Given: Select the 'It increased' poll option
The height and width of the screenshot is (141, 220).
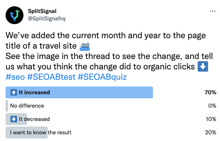Looking at the screenshot, I should (x=111, y=92).
